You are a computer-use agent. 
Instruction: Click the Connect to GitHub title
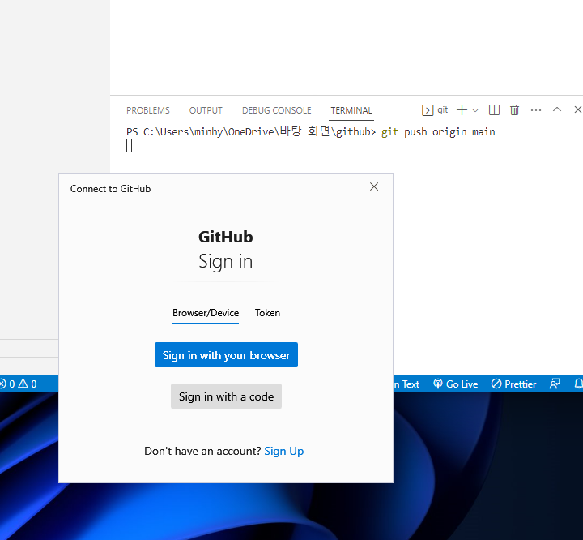[110, 189]
